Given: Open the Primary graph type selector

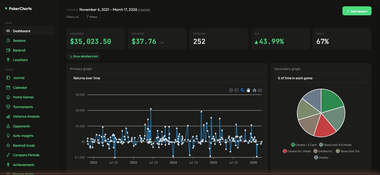Looking at the screenshot, I should 167,78.
